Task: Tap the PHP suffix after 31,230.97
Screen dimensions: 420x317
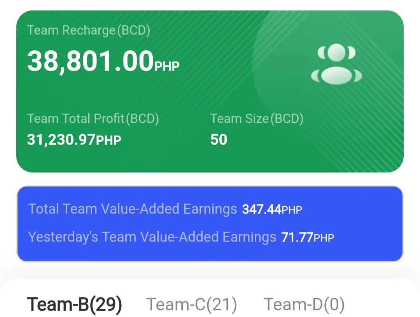Action: (108, 141)
